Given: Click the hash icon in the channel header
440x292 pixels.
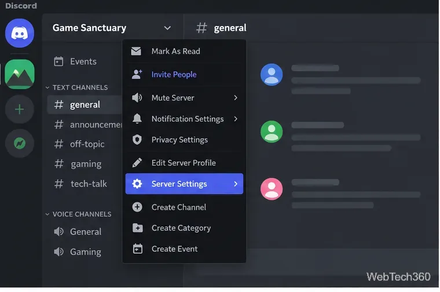Looking at the screenshot, I should (x=201, y=28).
